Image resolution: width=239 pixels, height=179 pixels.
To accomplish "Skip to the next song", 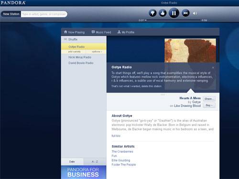I will pos(185,13).
